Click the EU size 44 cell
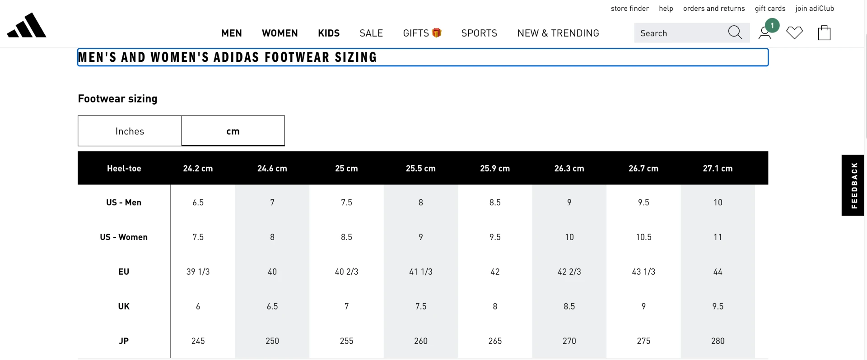The height and width of the screenshot is (360, 867). pos(718,272)
